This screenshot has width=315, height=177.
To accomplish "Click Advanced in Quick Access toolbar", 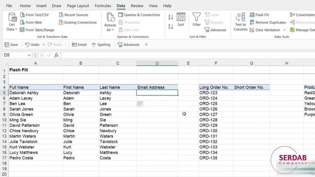I will [x=128, y=45].
